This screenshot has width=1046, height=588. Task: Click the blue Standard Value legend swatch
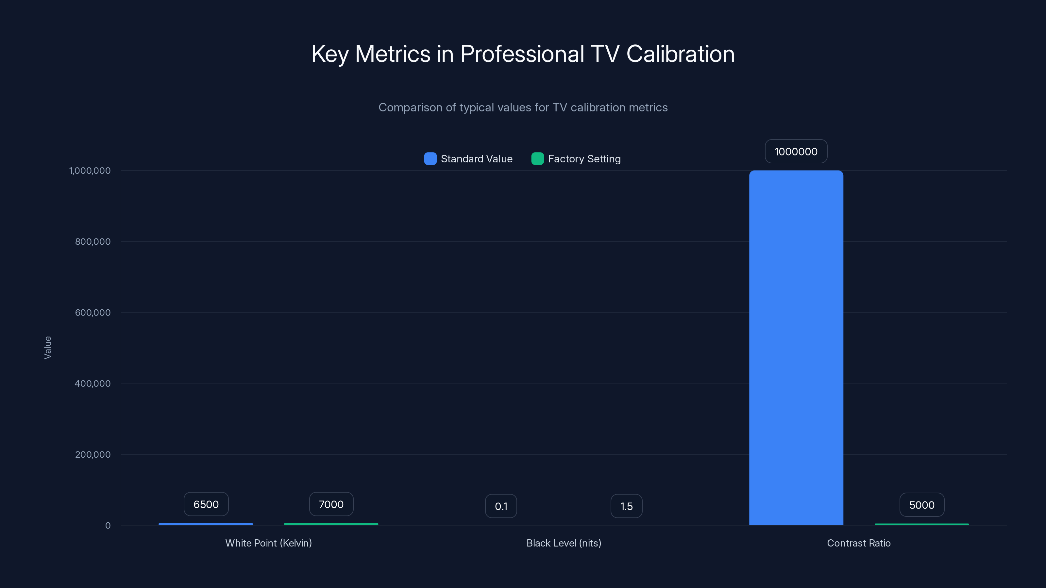(x=430, y=159)
